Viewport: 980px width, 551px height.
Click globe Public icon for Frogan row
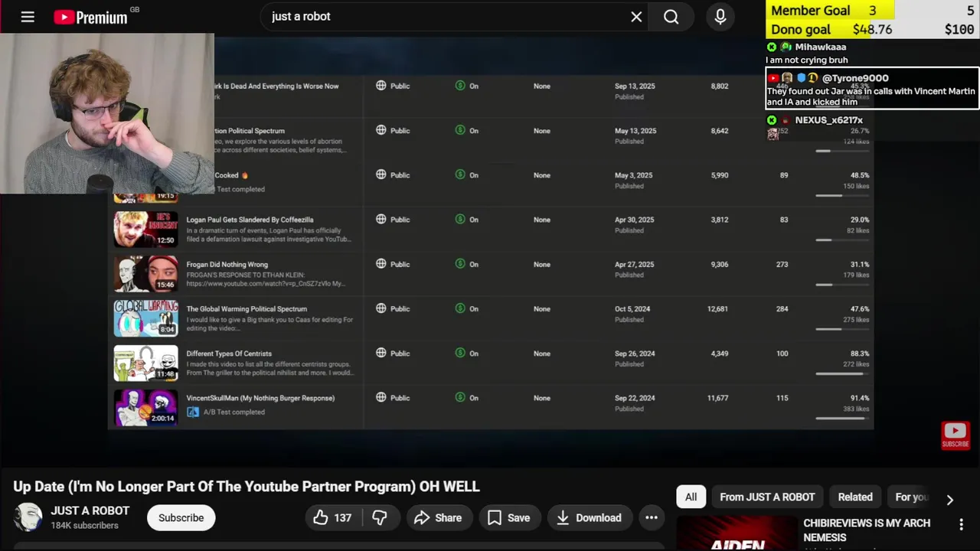(x=381, y=264)
